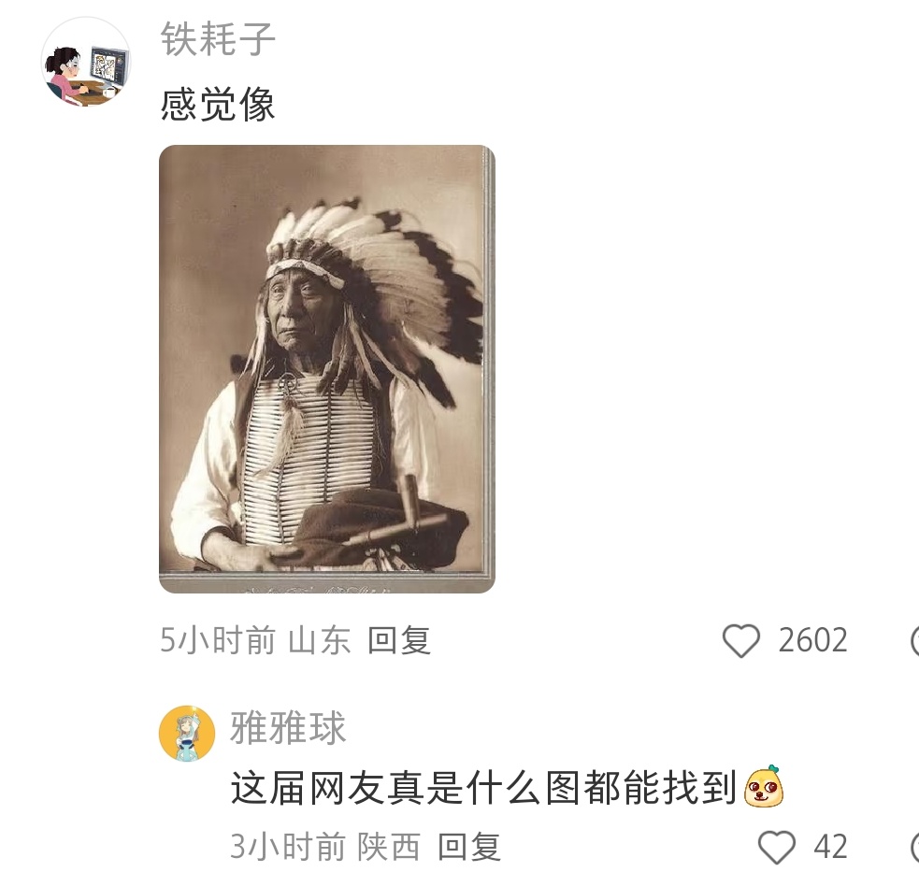Select reply text 这届网友真是什么图都能找到

point(483,787)
